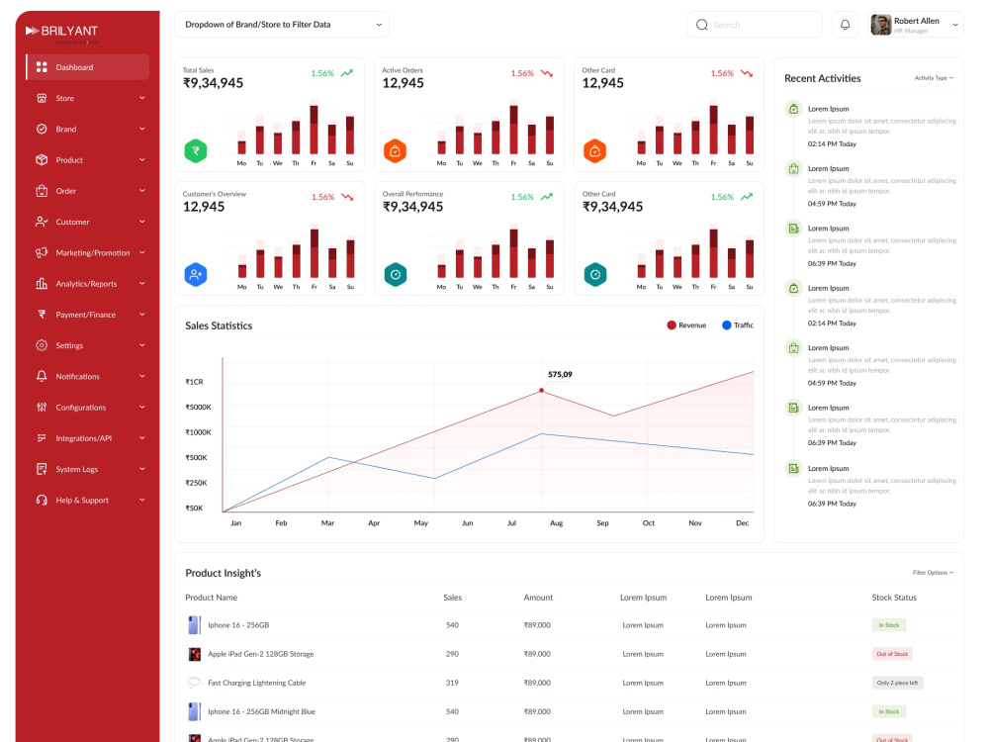This screenshot has height=742, width=989.
Task: Open the Brand/Store filter dropdown
Action: coord(282,25)
